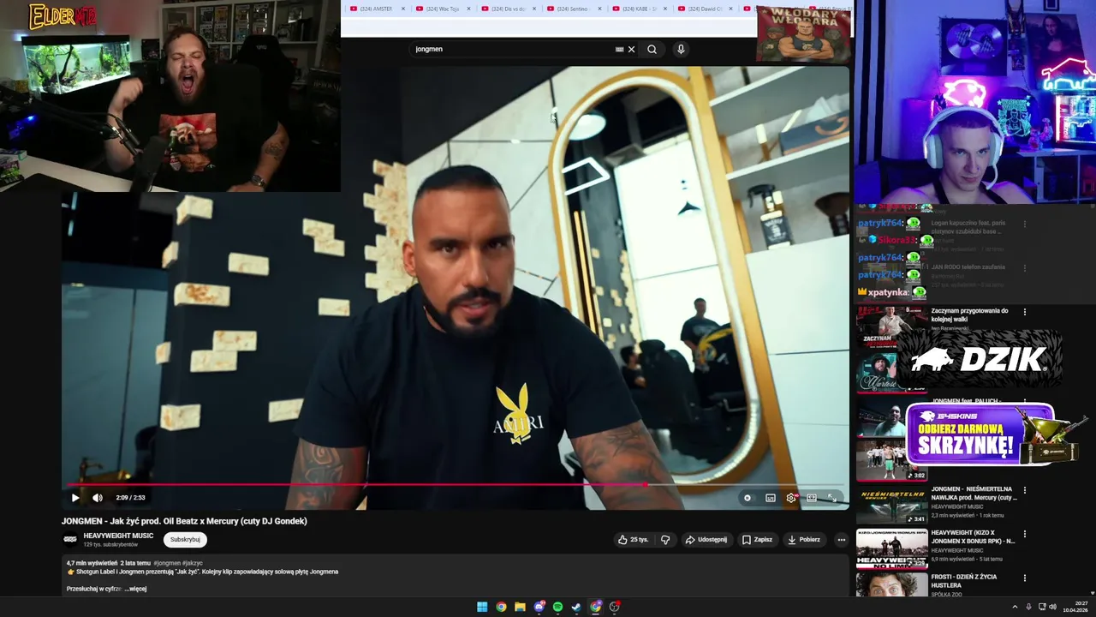
Task: Subscribe using the Subskrybuj button
Action: click(185, 540)
